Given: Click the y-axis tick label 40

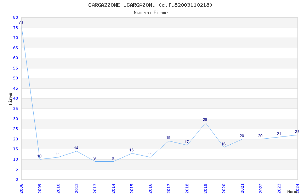Looking at the screenshot, I should pos(16,98).
